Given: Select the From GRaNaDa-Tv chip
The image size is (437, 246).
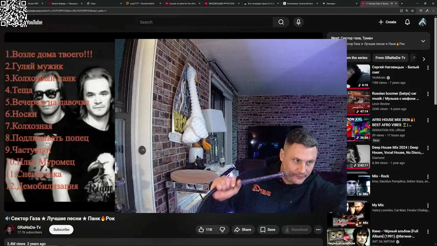Looking at the screenshot, I should click(x=390, y=58).
